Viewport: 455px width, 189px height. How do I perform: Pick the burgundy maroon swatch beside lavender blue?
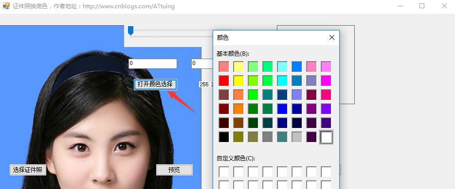click(x=311, y=95)
